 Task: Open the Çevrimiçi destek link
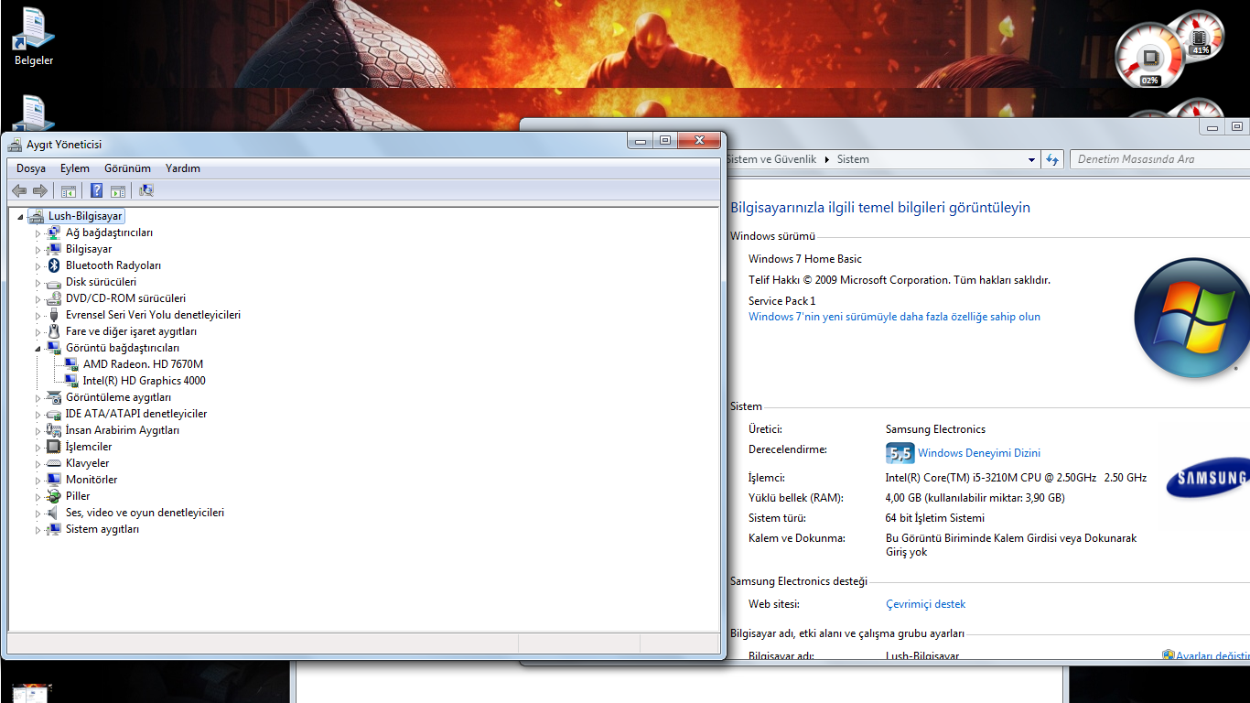925,604
